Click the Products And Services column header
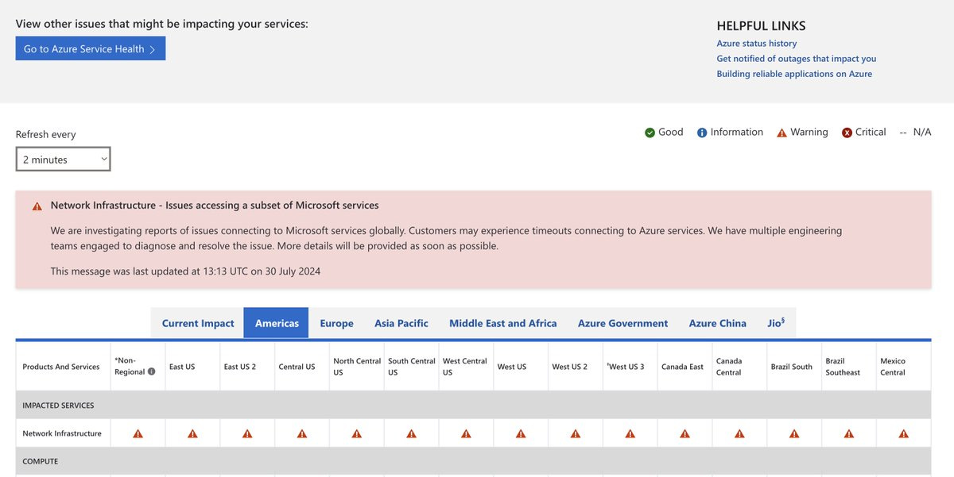954x477 pixels. 61,367
